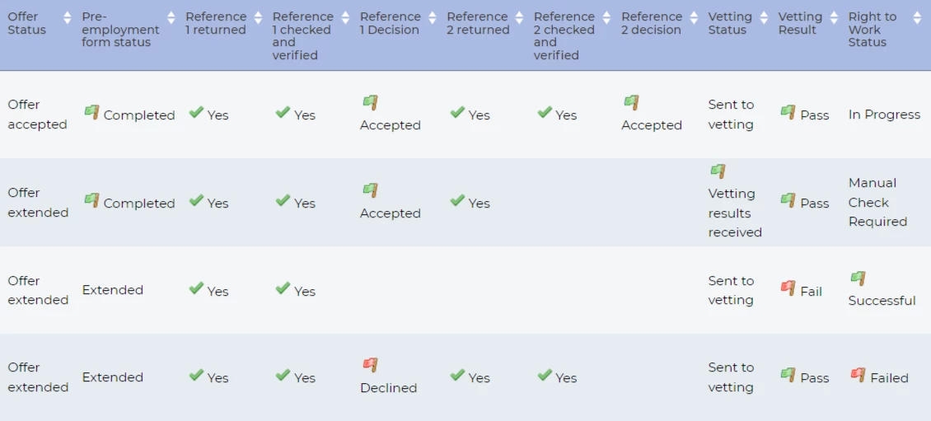
Task: Sort by Pre-employment form status arrows
Action: point(171,18)
